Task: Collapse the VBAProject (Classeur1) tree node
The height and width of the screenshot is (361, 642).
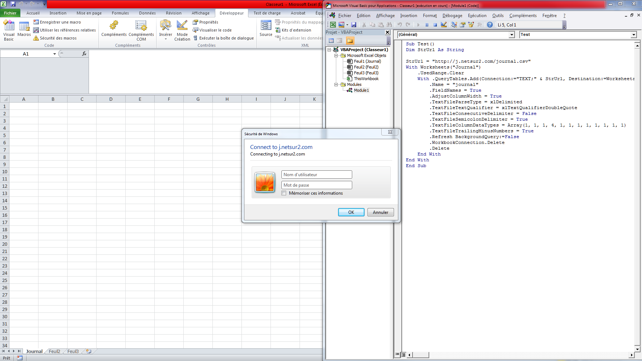Action: click(330, 50)
